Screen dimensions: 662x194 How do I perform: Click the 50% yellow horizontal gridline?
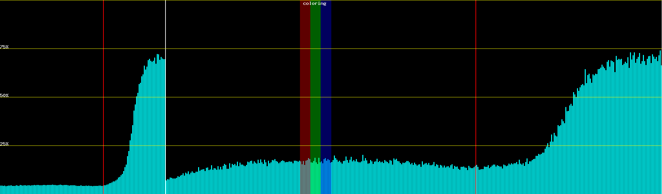(388, 97)
